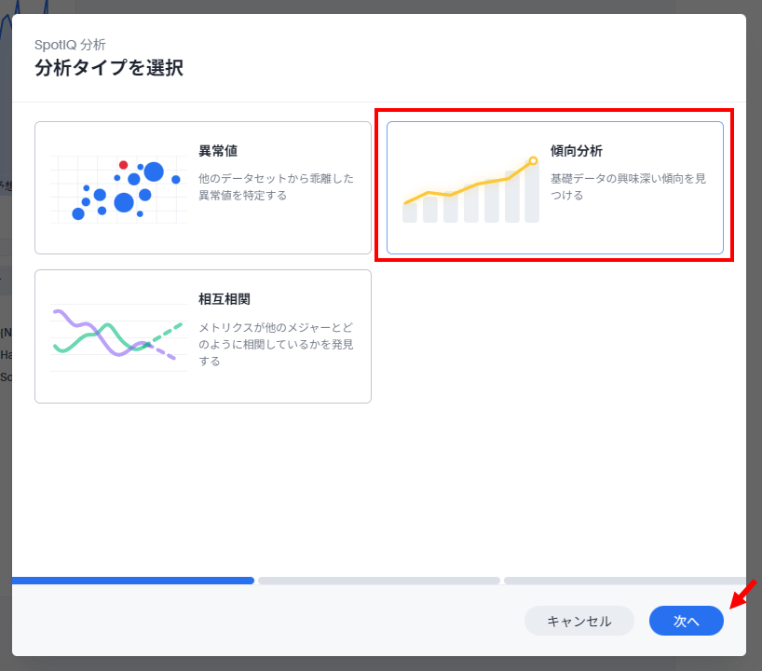Click the 傾向分析 description about underlying data trends
Image resolution: width=762 pixels, height=671 pixels.
[x=627, y=186]
